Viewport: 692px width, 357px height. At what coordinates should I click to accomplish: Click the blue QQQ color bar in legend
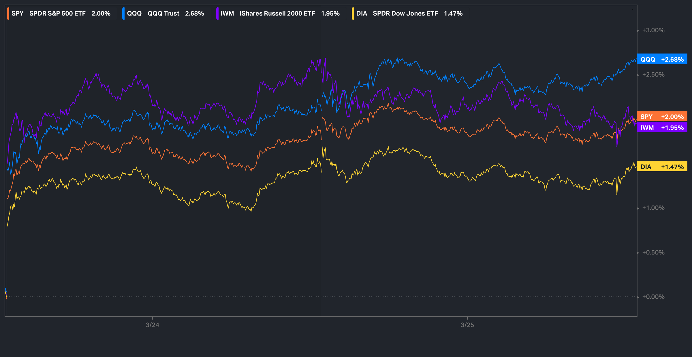pos(123,14)
